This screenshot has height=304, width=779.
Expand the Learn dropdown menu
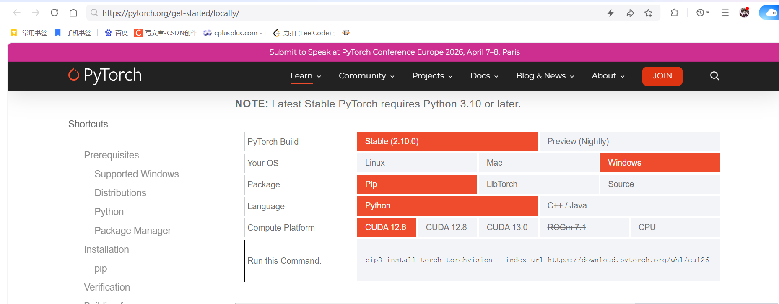point(306,76)
